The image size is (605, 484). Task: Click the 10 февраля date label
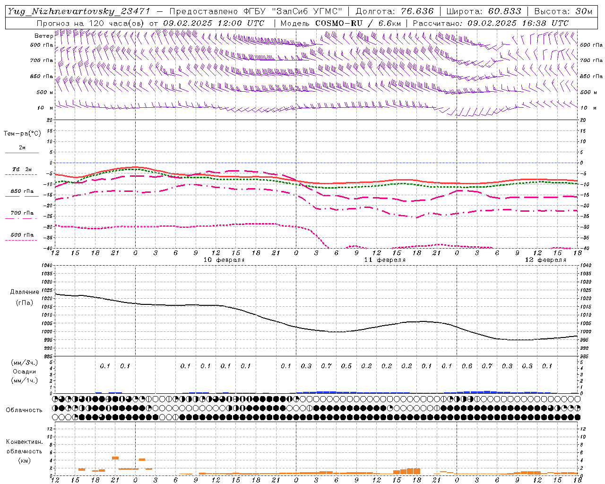(x=224, y=260)
